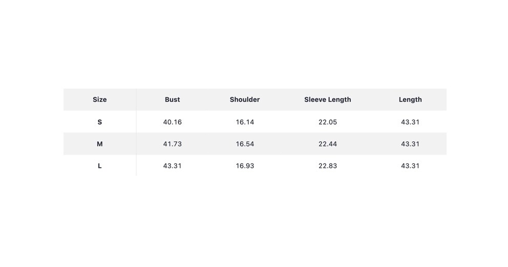The height and width of the screenshot is (267, 508).
Task: Click length value 43.31 in L row
Action: [x=410, y=166]
